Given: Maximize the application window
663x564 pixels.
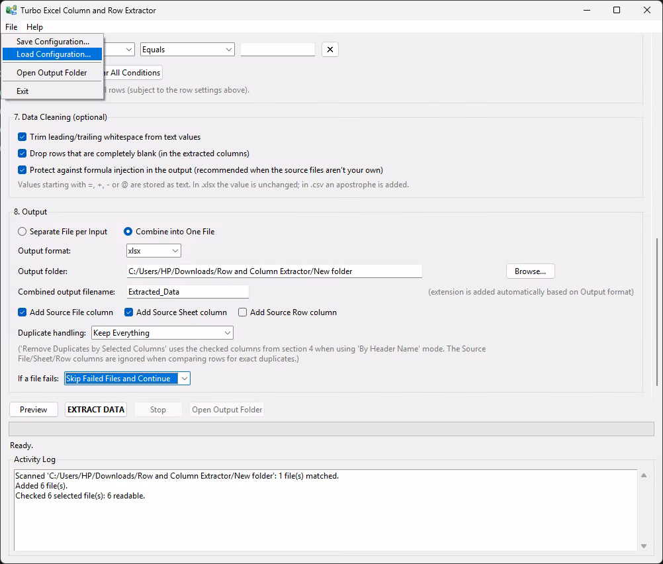Looking at the screenshot, I should (x=617, y=10).
